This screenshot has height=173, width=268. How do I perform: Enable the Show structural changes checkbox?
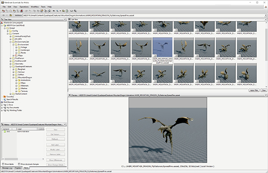click(19, 164)
